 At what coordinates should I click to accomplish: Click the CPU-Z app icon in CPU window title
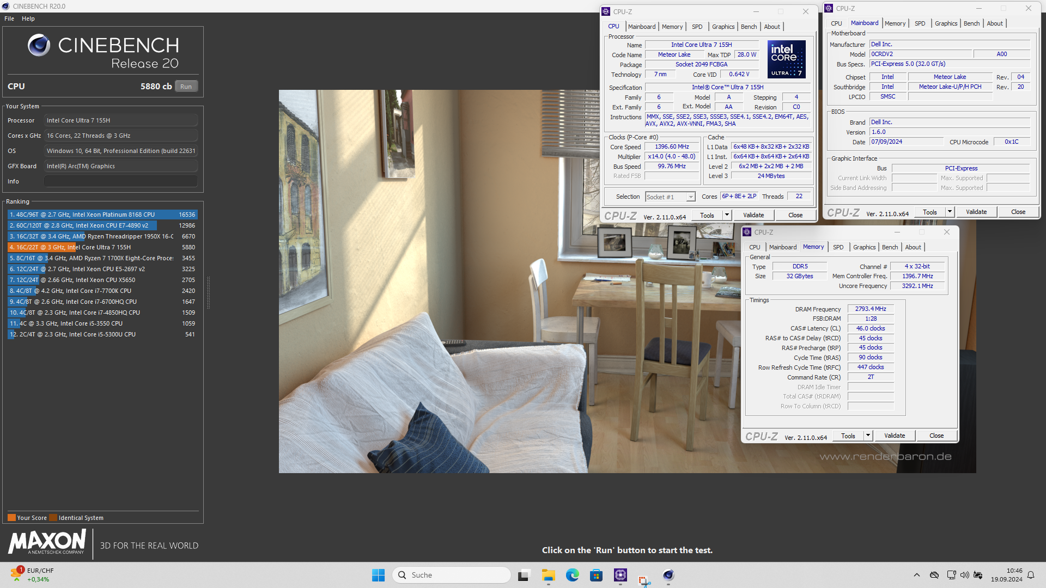(x=606, y=11)
